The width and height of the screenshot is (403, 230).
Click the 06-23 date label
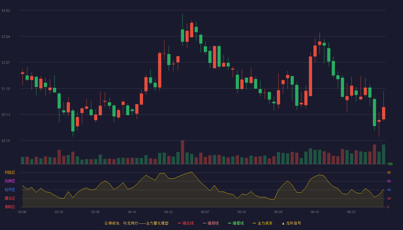tap(351, 212)
